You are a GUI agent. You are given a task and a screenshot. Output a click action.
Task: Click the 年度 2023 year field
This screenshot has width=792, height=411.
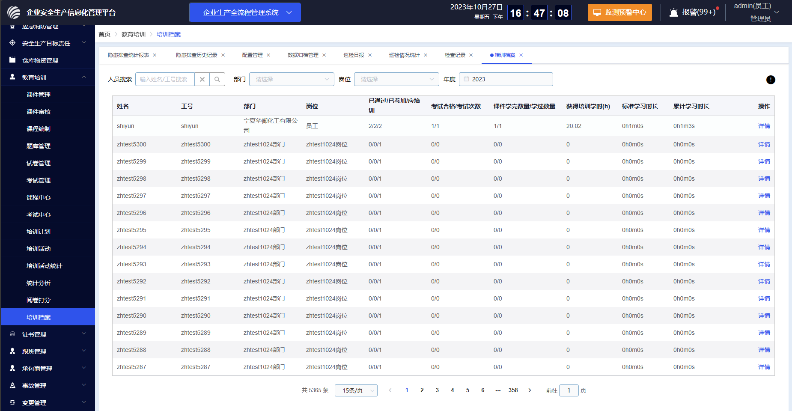coord(506,79)
